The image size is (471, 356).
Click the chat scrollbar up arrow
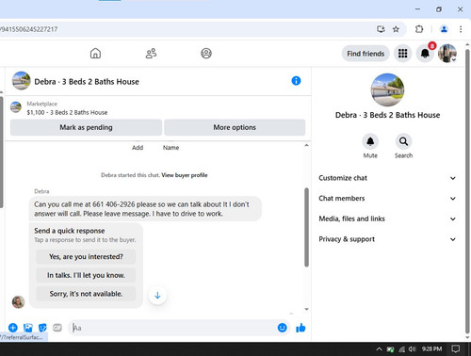point(306,145)
